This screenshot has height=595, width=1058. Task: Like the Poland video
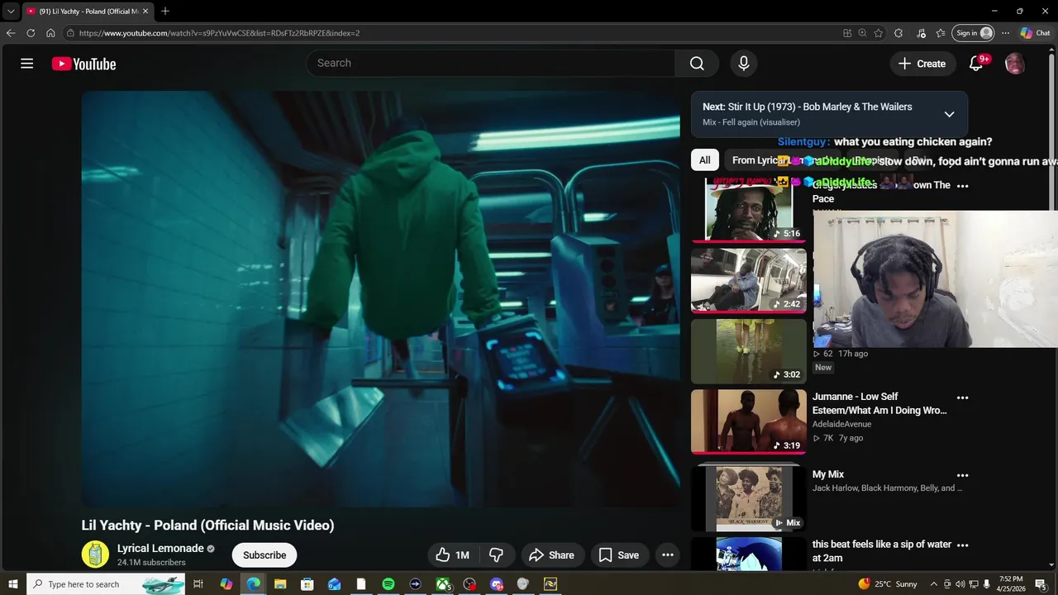tap(452, 555)
